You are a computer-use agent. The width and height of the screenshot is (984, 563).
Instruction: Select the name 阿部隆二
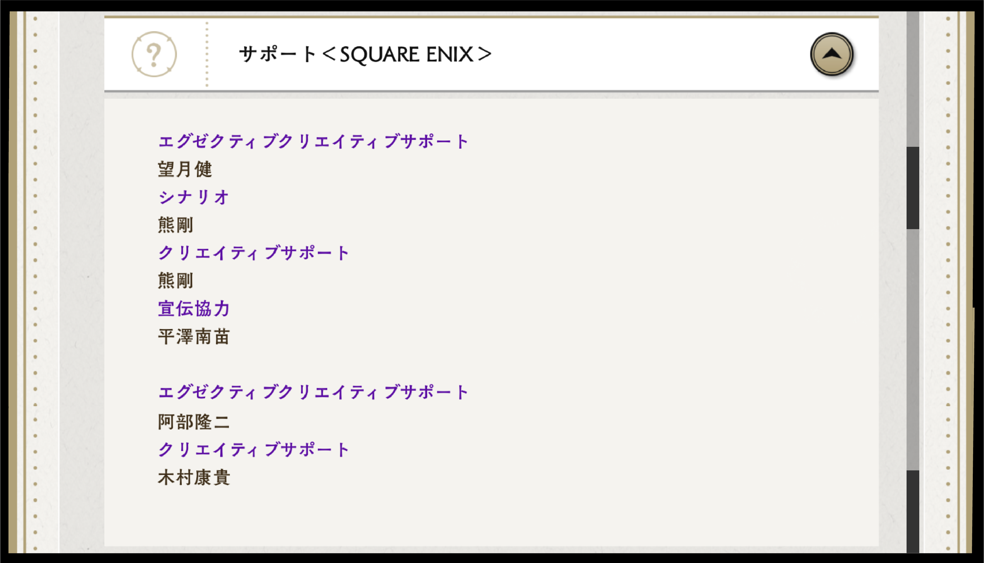point(194,421)
